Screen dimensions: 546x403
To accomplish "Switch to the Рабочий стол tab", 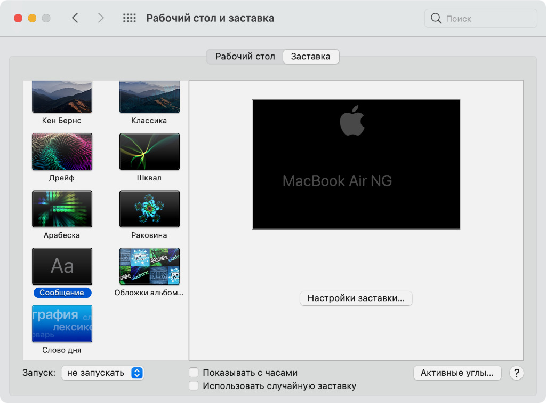I will pos(245,56).
